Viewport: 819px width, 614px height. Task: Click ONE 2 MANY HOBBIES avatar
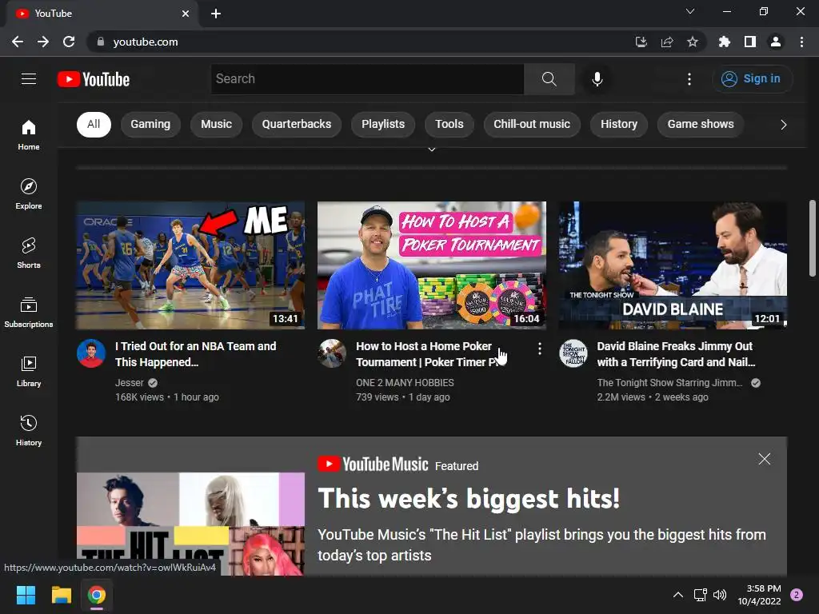pyautogui.click(x=332, y=353)
